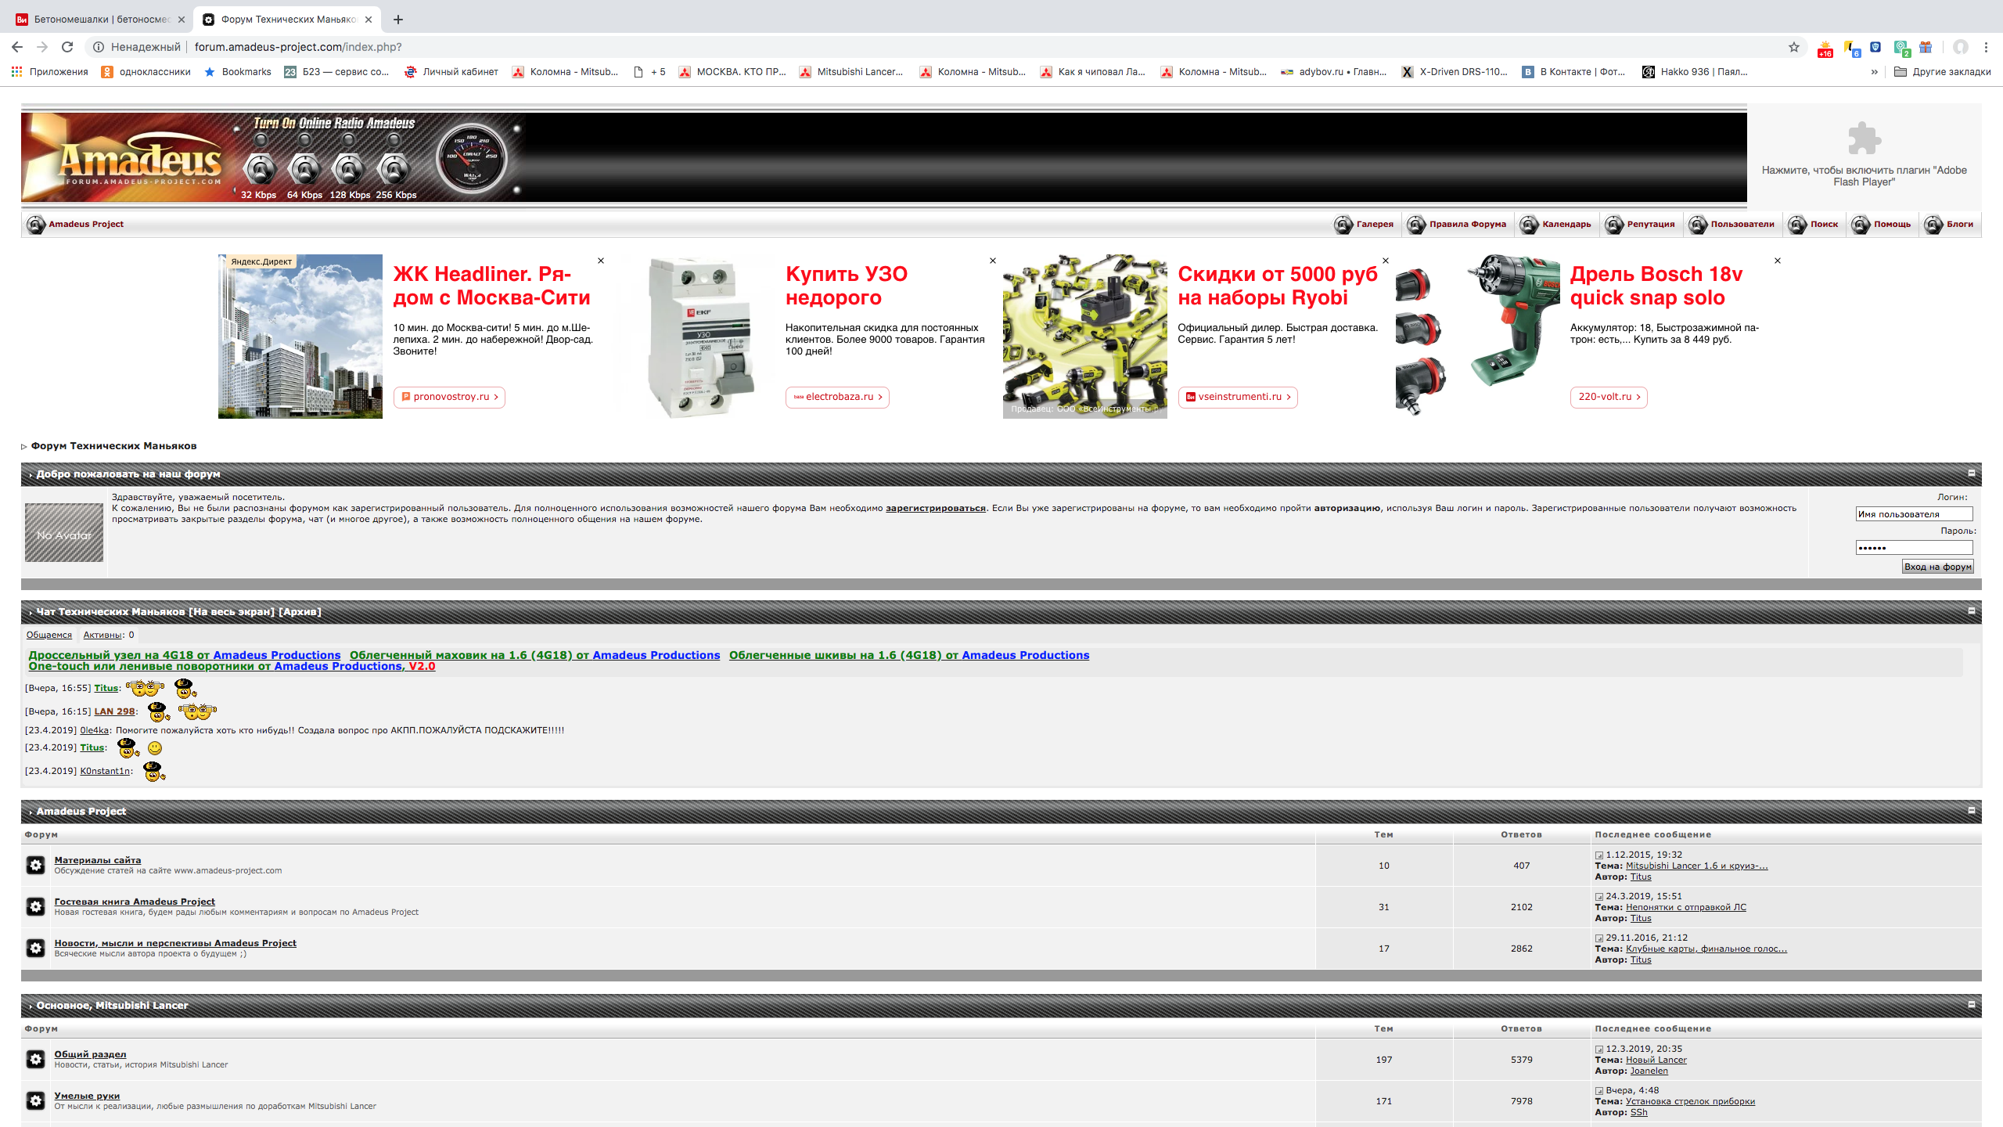Open the Другие закладки bookmarks folder
This screenshot has height=1127, width=2003.
point(1943,72)
